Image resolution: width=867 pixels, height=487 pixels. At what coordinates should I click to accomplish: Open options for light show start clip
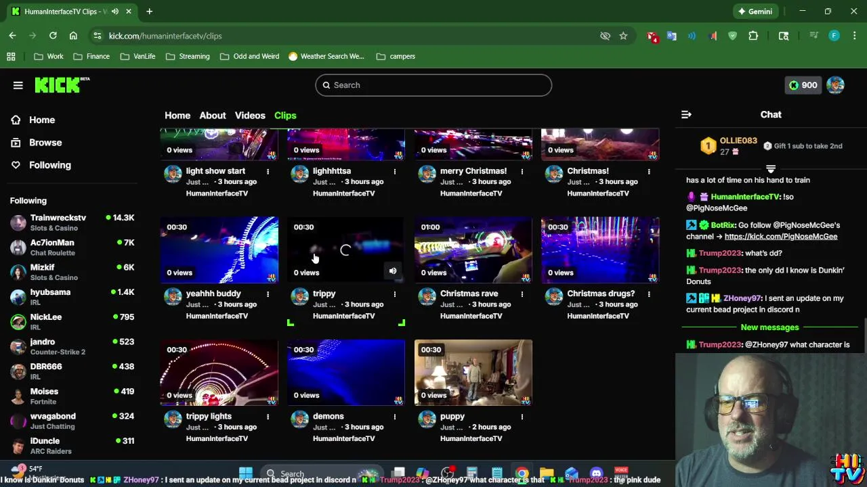pyautogui.click(x=268, y=172)
